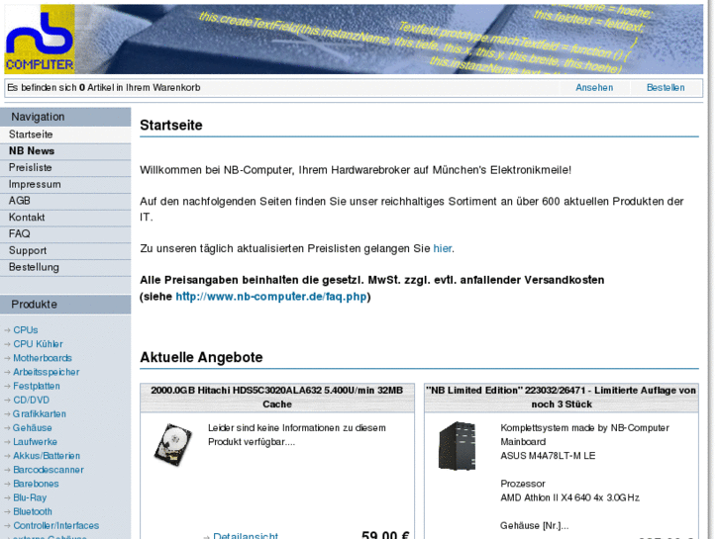Browse the Barcodescanner category
The height and width of the screenshot is (539, 720).
coord(49,470)
